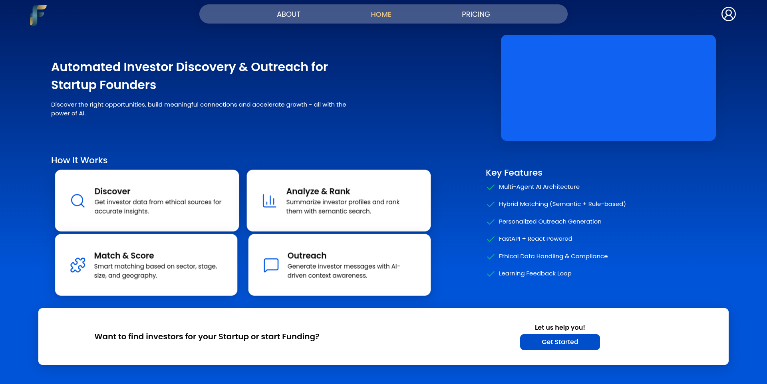The height and width of the screenshot is (384, 767).
Task: Switch to the ABOUT tab
Action: (288, 14)
